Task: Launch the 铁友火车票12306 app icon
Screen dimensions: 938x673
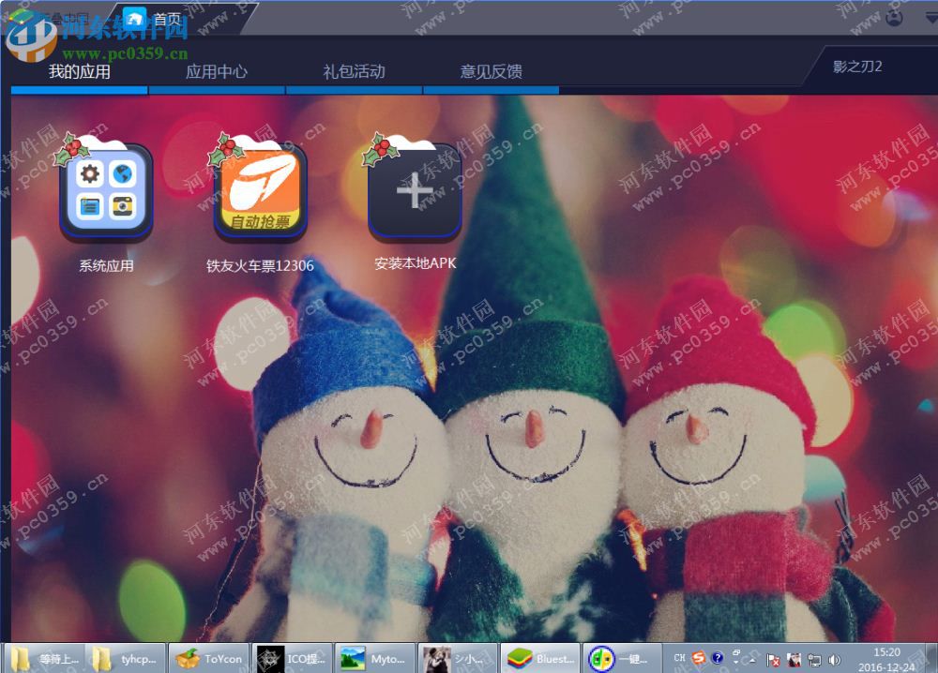Action: coord(260,191)
